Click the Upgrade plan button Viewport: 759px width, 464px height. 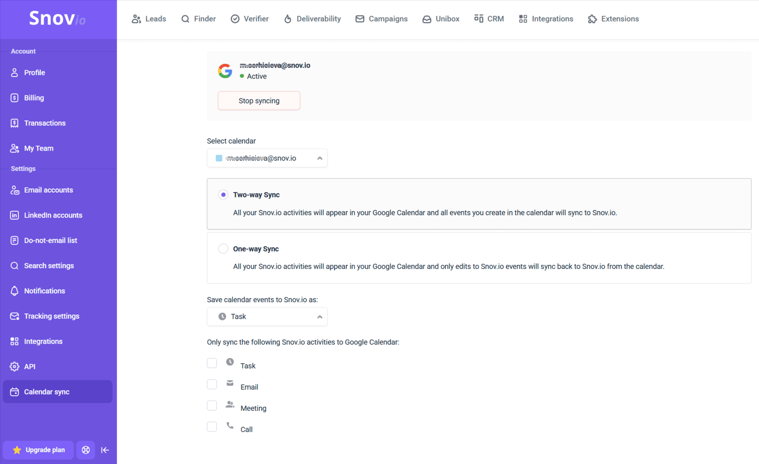(38, 450)
